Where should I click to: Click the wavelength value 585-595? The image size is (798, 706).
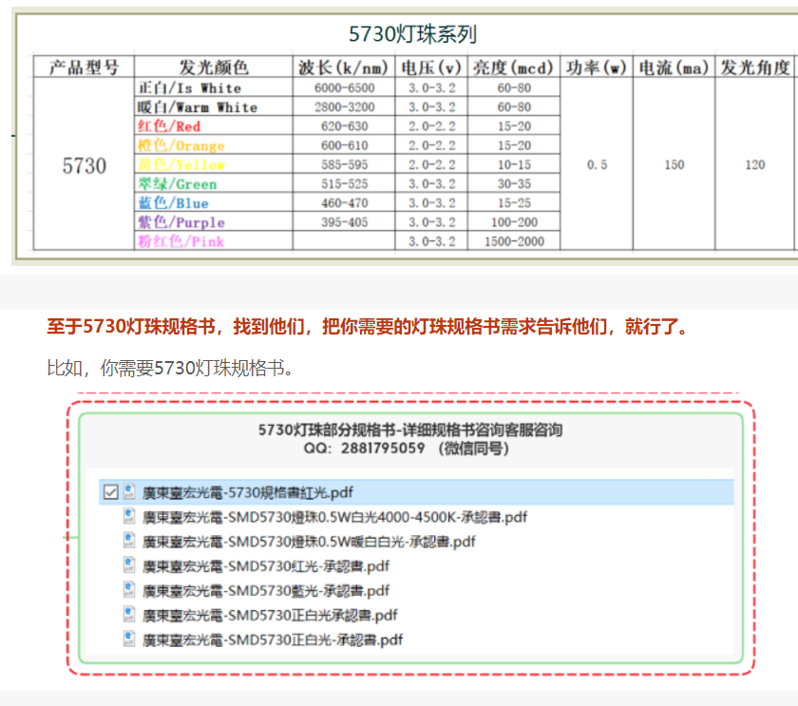pos(345,164)
